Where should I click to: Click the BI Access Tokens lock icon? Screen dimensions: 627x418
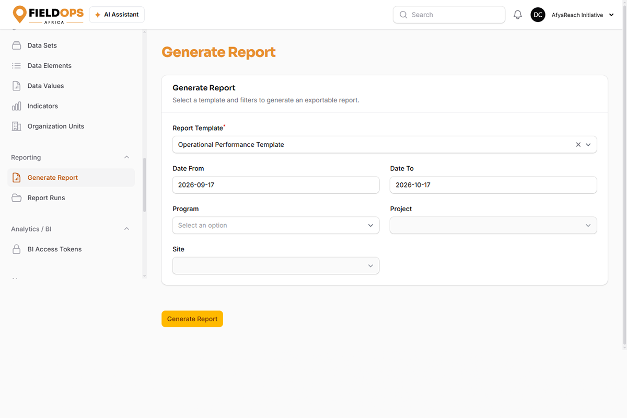[17, 249]
